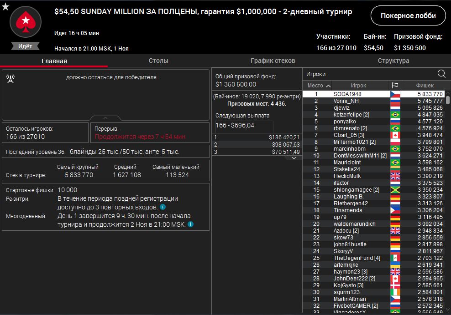Screen dimensions: 451x315
Task: Open the График стеков tab
Action: (273, 61)
